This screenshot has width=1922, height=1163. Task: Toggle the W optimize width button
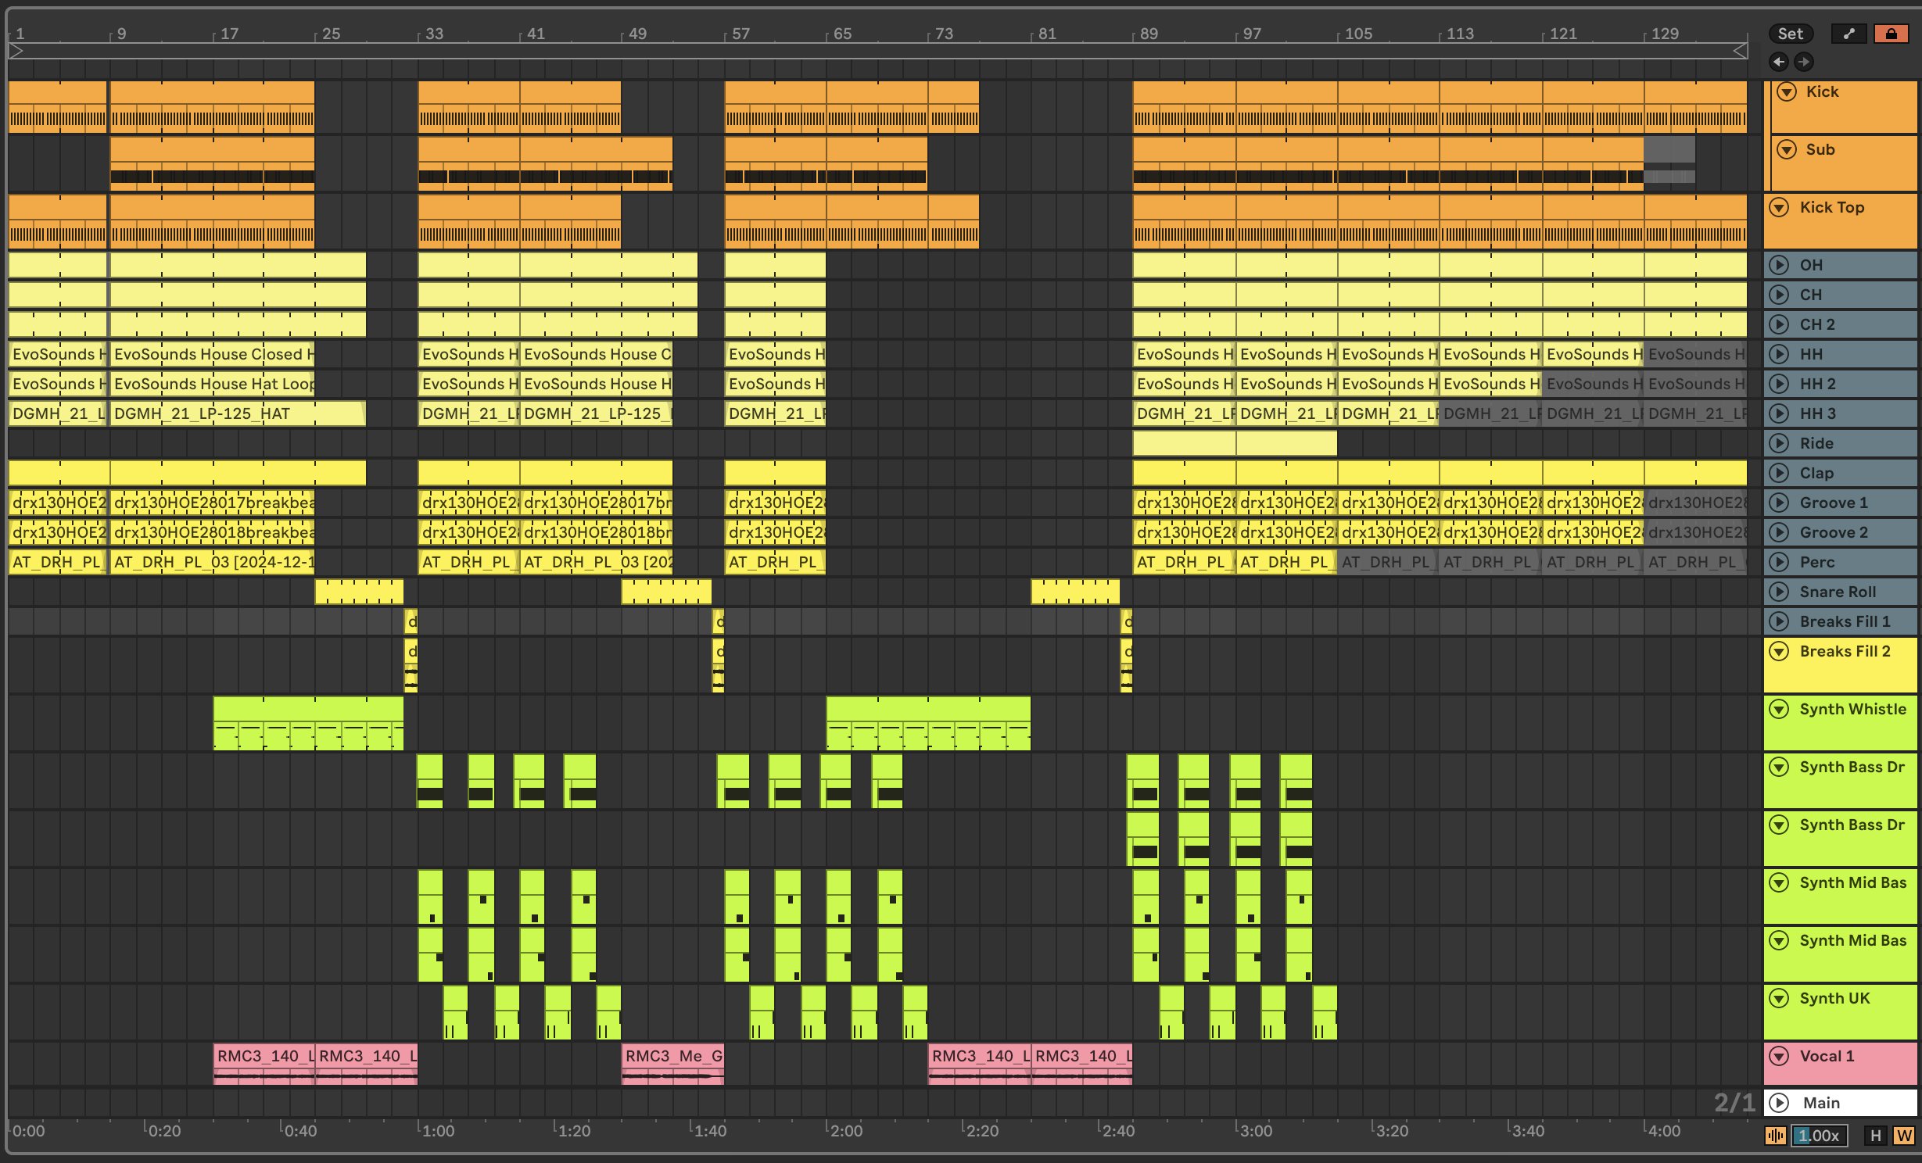[x=1904, y=1136]
